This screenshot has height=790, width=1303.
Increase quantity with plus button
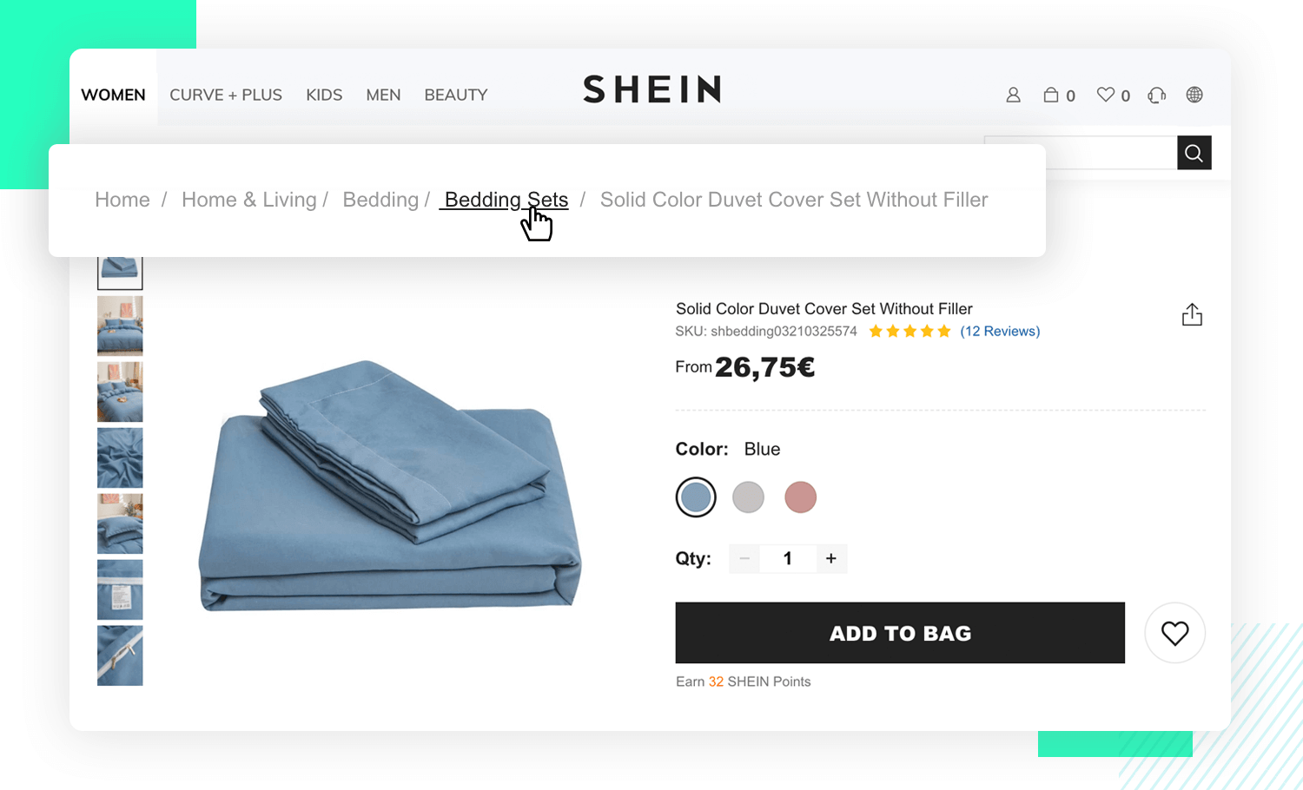click(x=831, y=558)
